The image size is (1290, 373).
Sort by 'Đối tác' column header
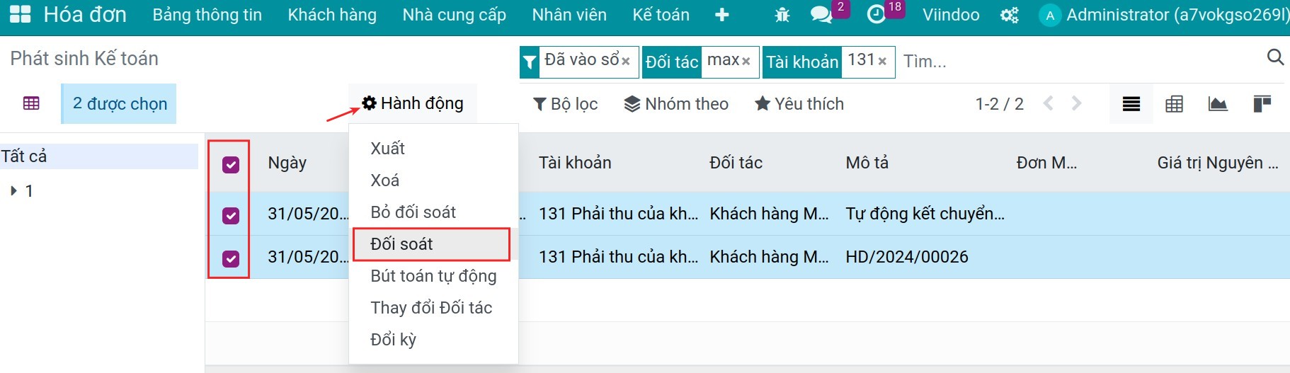[736, 162]
